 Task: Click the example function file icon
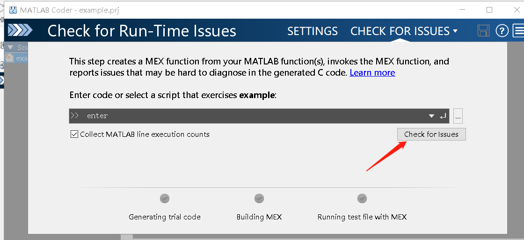point(9,58)
